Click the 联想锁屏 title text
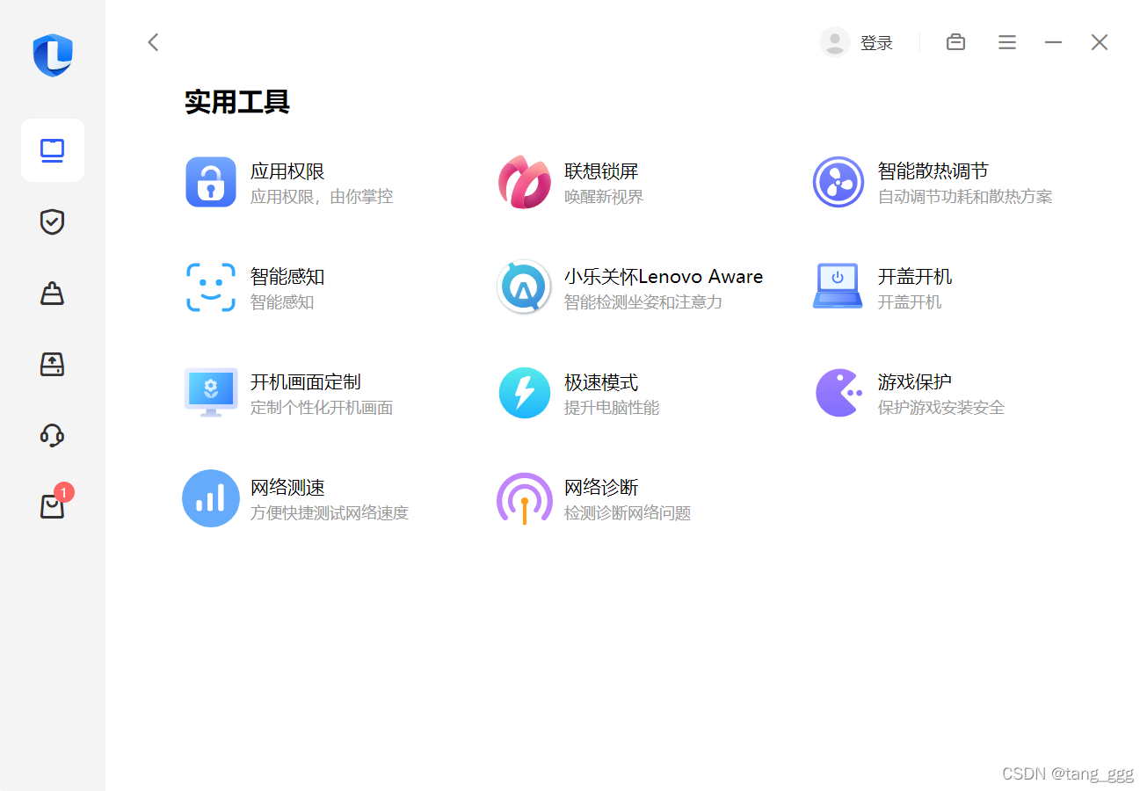The width and height of the screenshot is (1147, 791). click(x=601, y=171)
